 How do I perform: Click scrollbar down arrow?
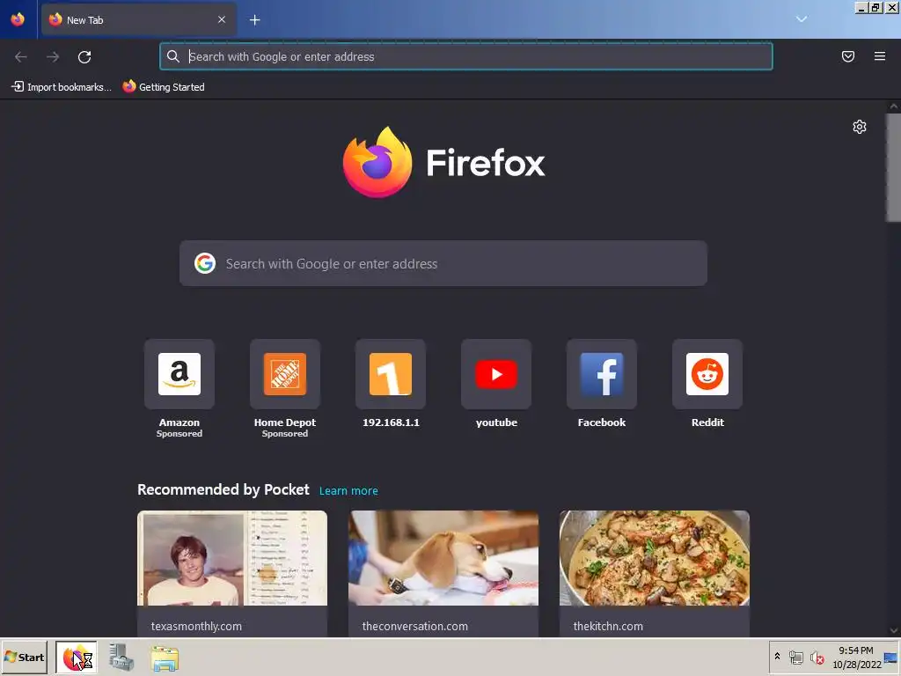pyautogui.click(x=894, y=630)
